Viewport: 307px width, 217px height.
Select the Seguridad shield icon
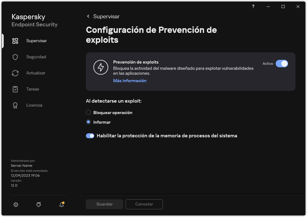[x=15, y=57]
